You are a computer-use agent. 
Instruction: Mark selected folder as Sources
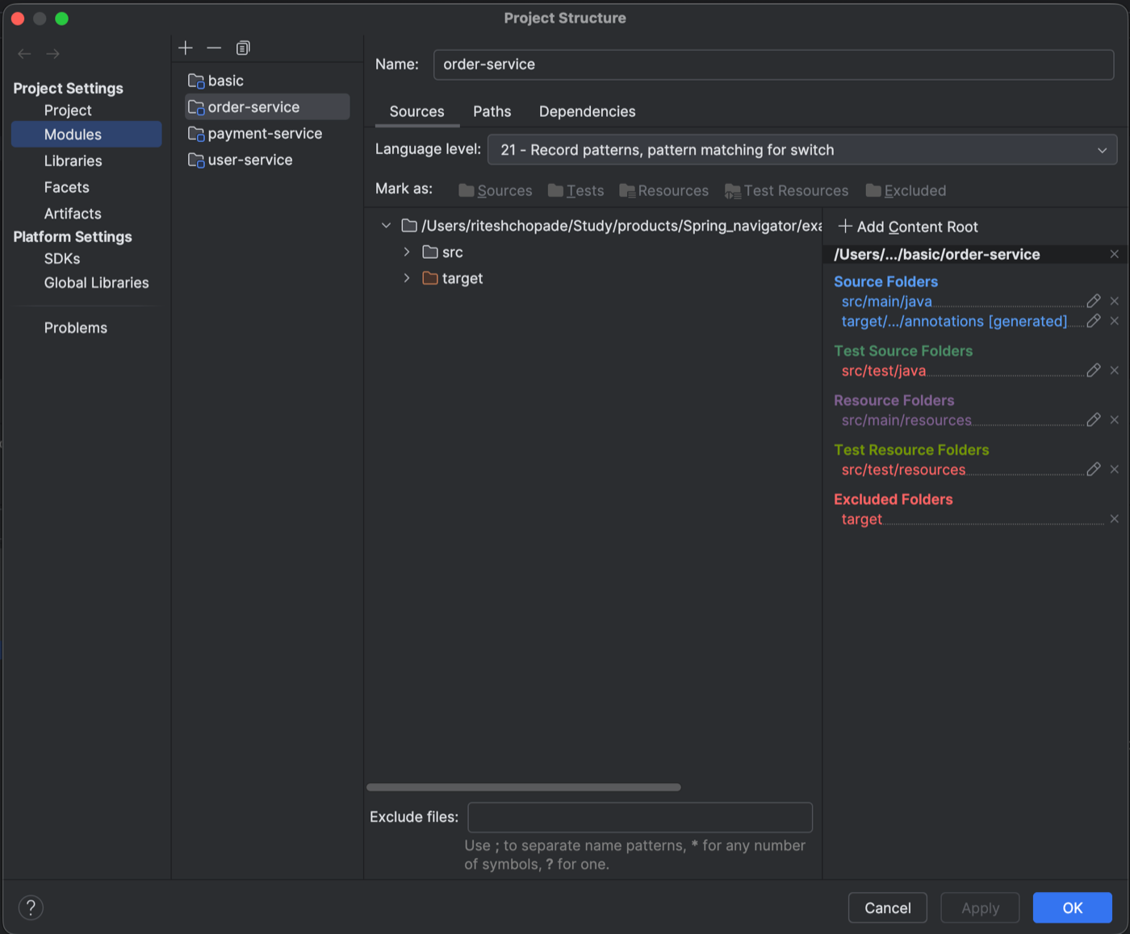tap(496, 190)
